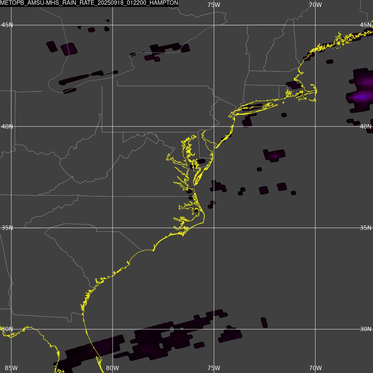
Task: Click the left 30N latitude label
Action: (7, 329)
